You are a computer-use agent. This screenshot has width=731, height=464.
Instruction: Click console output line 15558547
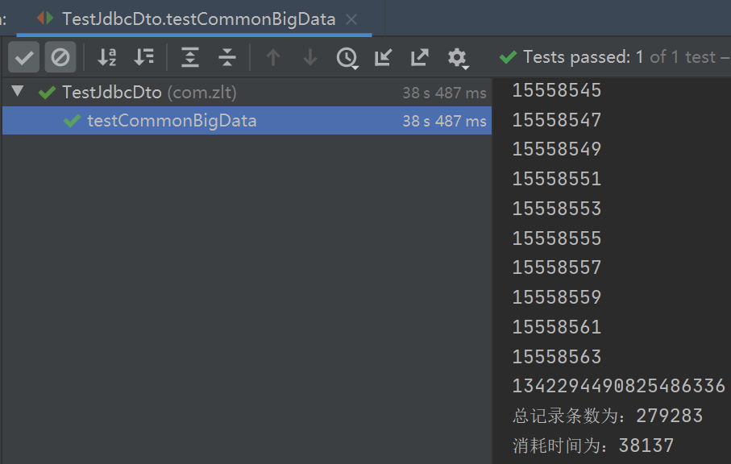[557, 120]
